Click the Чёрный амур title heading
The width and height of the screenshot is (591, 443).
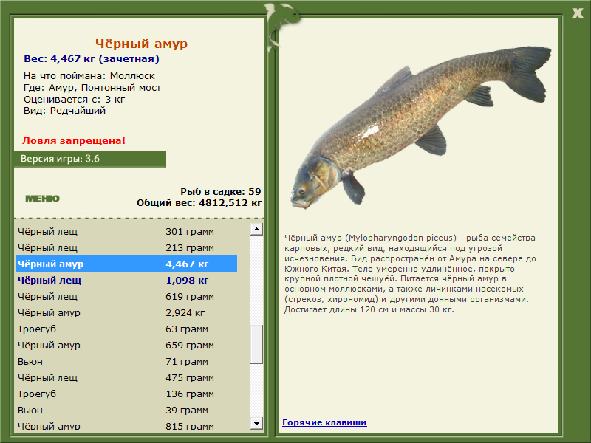click(141, 44)
